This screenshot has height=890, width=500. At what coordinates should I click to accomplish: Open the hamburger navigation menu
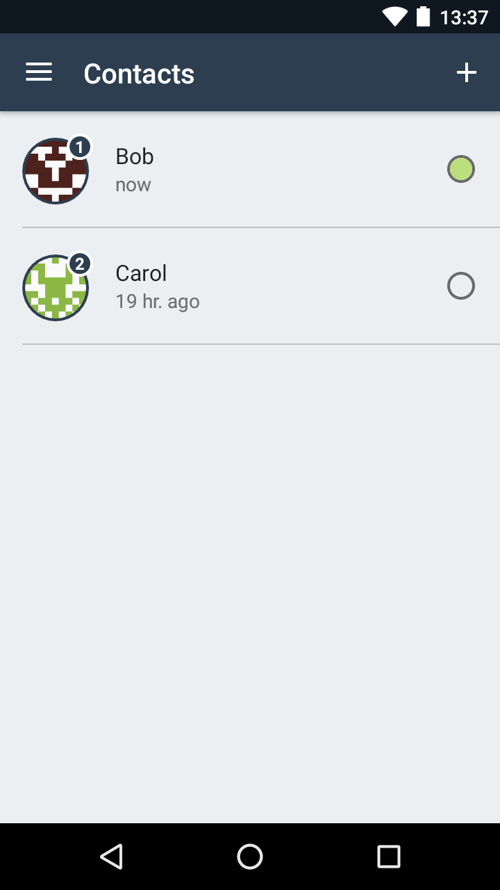(39, 72)
